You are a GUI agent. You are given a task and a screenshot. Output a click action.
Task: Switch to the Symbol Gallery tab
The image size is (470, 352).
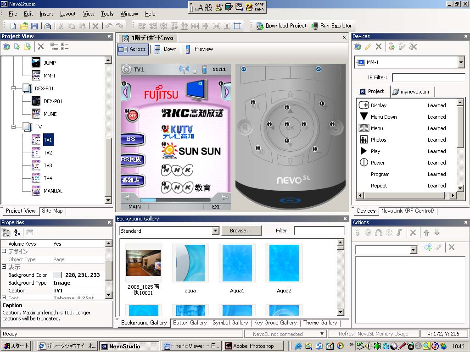[230, 323]
